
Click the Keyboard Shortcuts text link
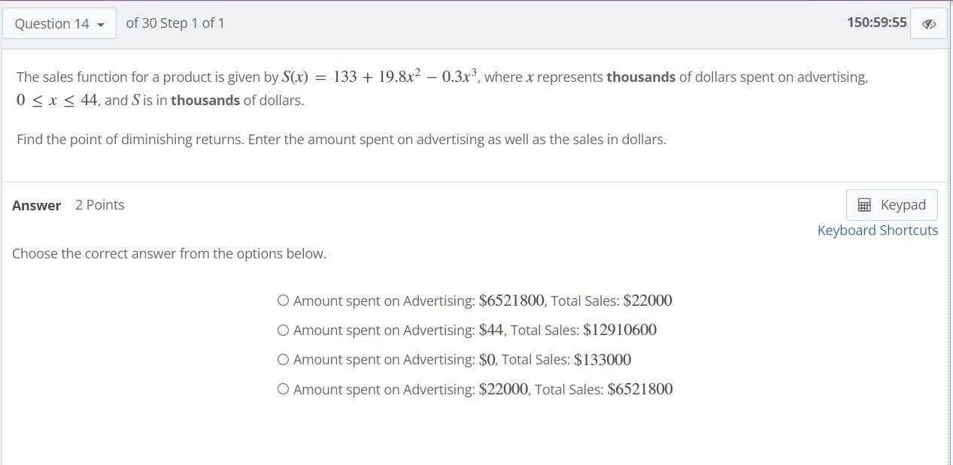tap(877, 230)
